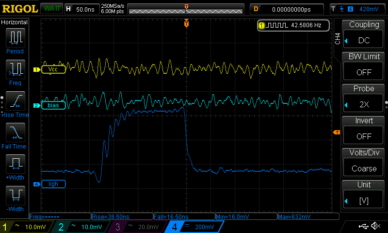Select the Fall Time measurement icon

pos(16,133)
